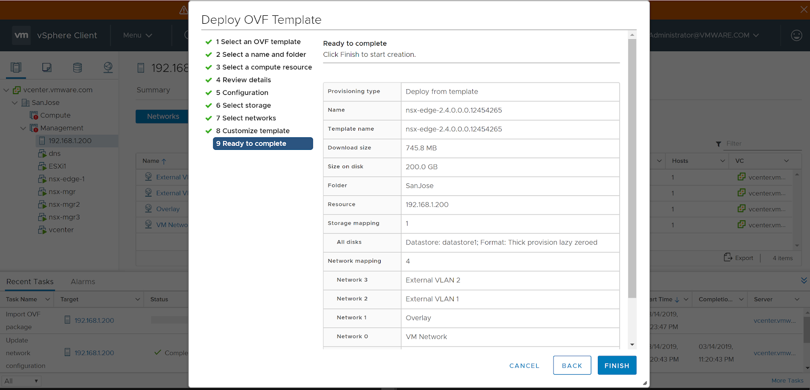Click the dialog scrollbar up arrow
The width and height of the screenshot is (810, 390).
632,35
